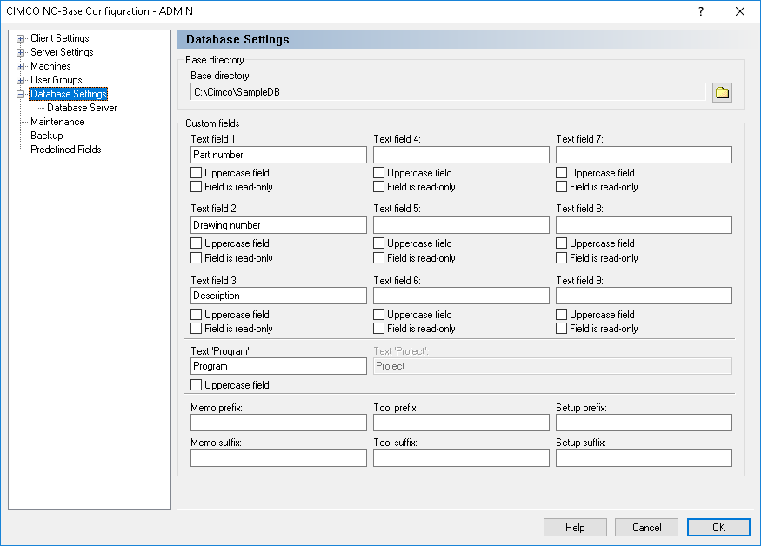761x546 pixels.
Task: Enable Uppercase field for Text field 6
Action: pyautogui.click(x=378, y=315)
